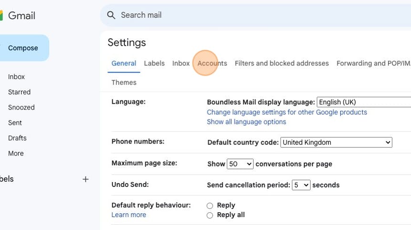Screen dimensions: 411x230
Task: Open the Themes settings tab
Action: pos(124,83)
